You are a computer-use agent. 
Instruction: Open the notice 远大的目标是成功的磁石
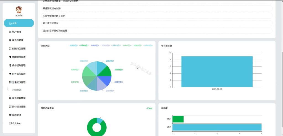coord(157,31)
